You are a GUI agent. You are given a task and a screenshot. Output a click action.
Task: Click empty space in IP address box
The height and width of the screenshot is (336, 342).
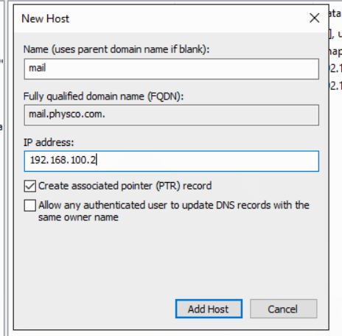tap(206, 161)
